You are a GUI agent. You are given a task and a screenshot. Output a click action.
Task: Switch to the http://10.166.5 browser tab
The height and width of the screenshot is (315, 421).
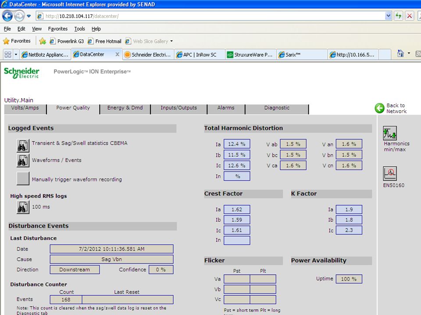point(353,55)
